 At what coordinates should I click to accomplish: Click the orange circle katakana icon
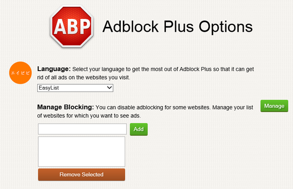tap(21, 73)
